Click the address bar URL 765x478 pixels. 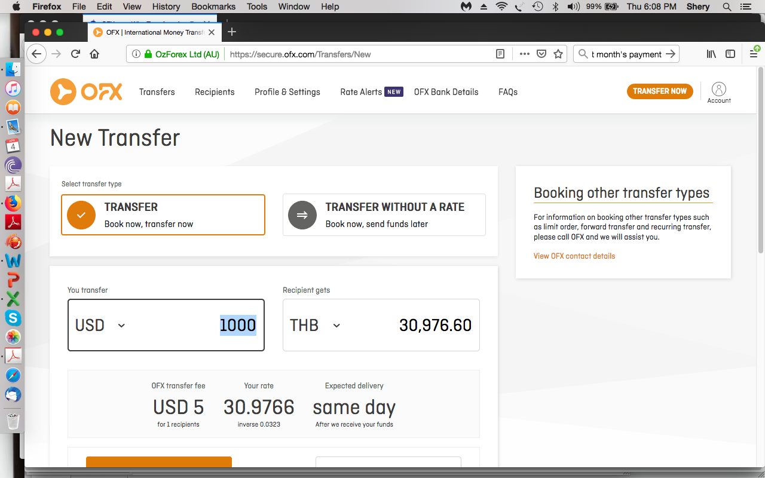[300, 54]
